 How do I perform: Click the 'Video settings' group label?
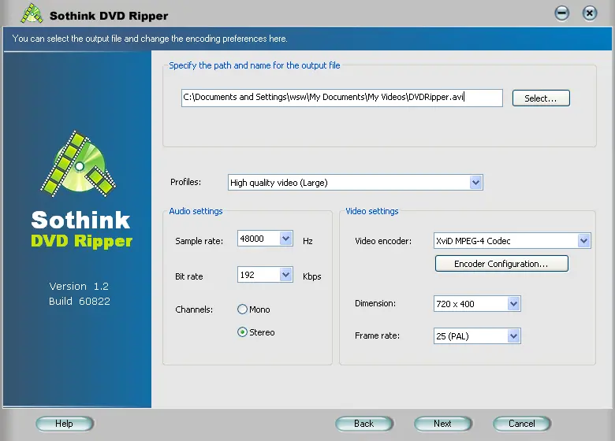tap(372, 211)
